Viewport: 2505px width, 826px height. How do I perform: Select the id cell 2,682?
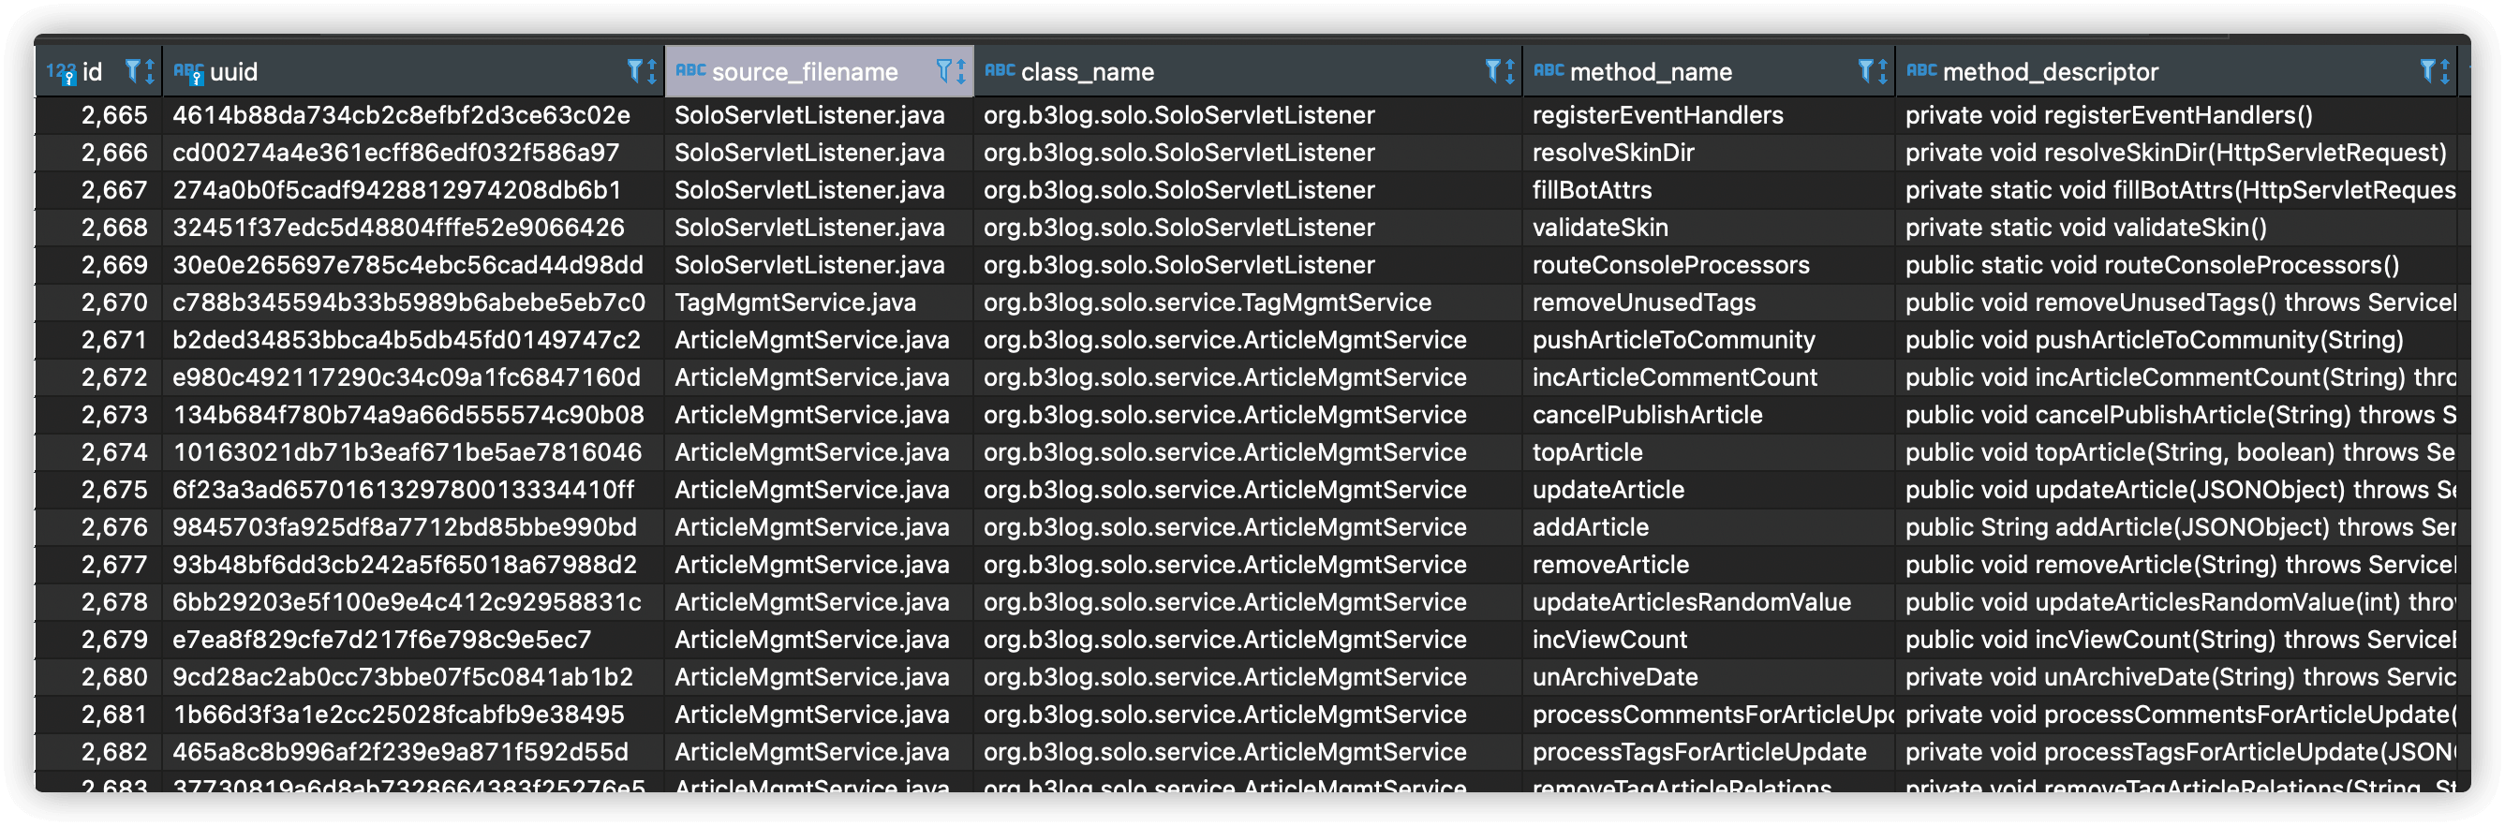pos(99,751)
